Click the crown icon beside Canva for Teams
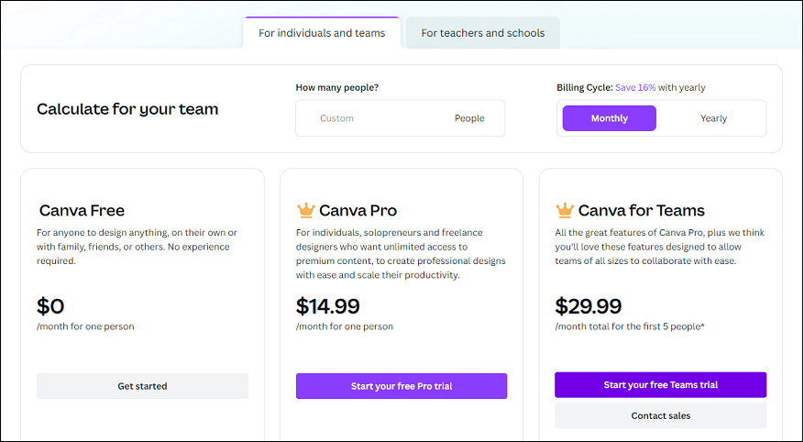Image resolution: width=804 pixels, height=442 pixels. pos(565,210)
